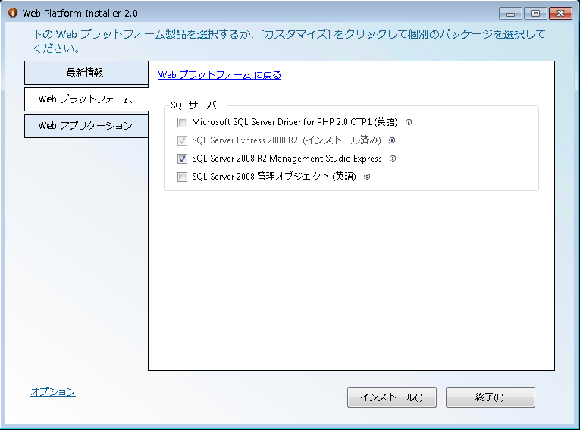This screenshot has width=580, height=430.
Task: Check Microsoft SQL Server Driver for PHP 2.0 CTP1
Action: (182, 122)
